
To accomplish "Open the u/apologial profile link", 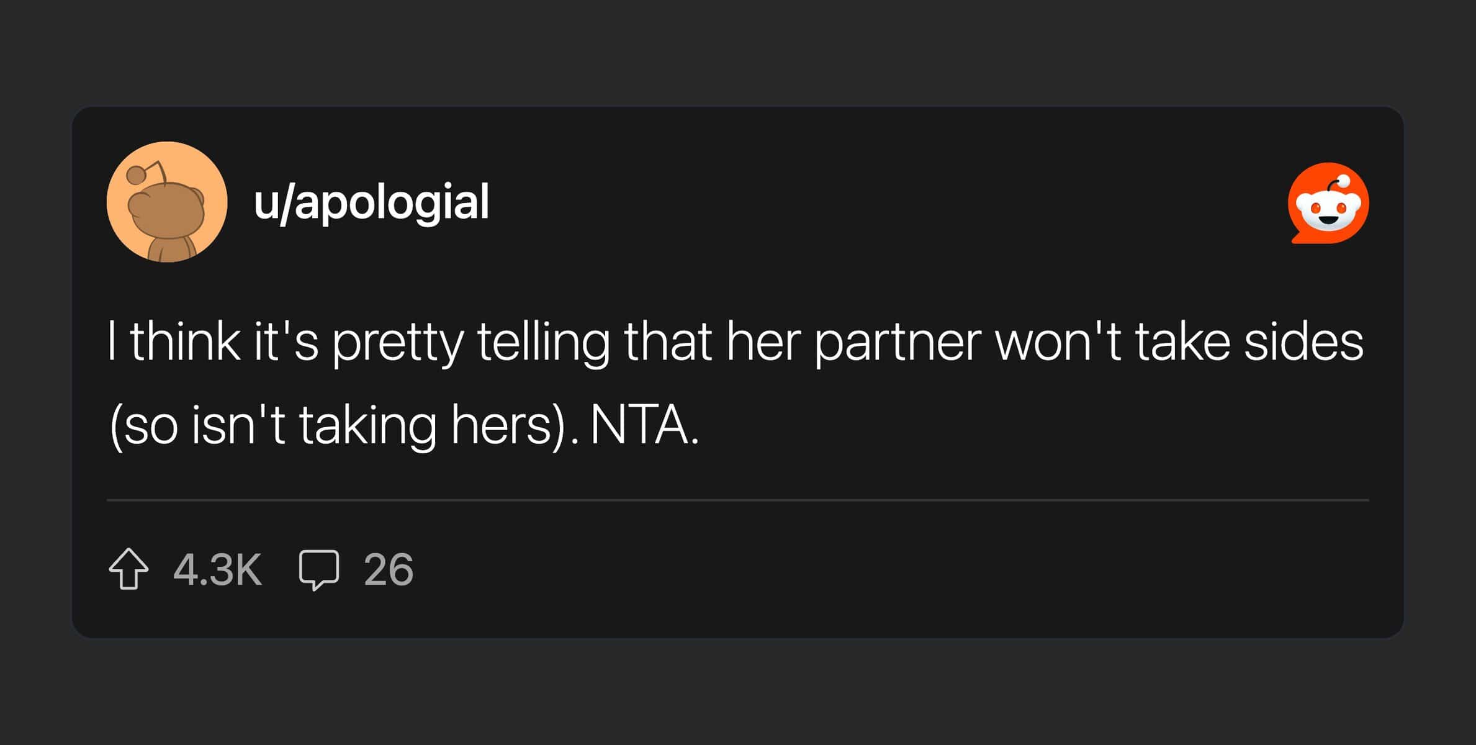I will [371, 202].
